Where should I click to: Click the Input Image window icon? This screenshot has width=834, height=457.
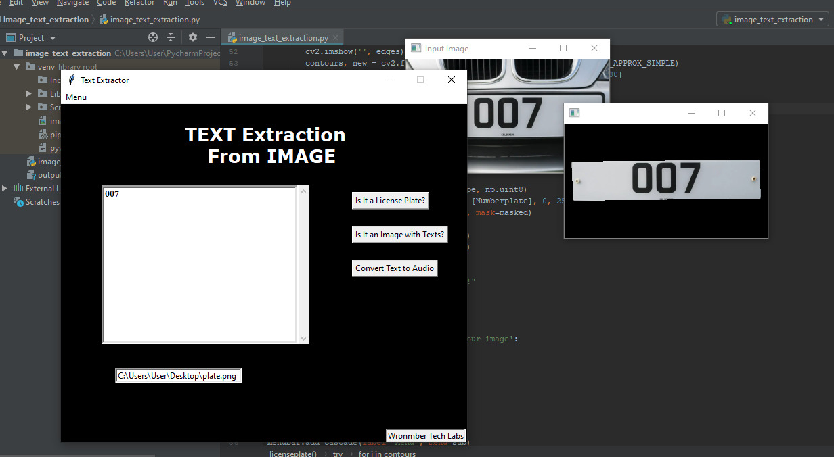[x=415, y=49]
